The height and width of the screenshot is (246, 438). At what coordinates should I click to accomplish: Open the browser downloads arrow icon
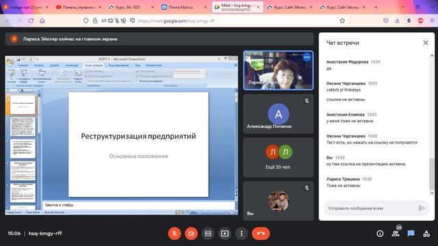(x=397, y=20)
